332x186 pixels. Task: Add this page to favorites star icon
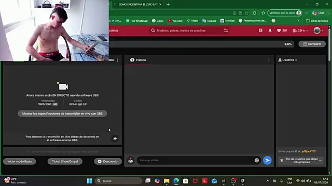click(247, 13)
